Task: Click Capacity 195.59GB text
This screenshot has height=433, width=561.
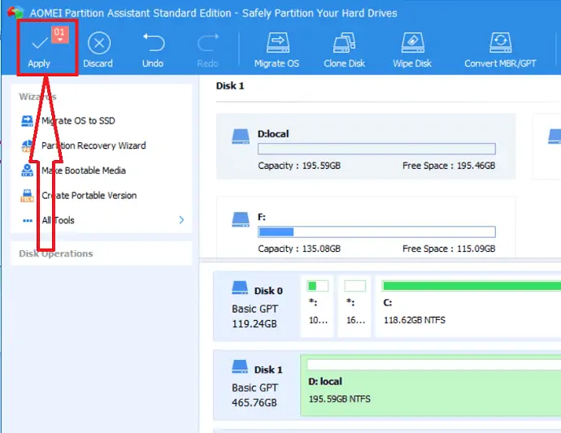Action: pos(299,166)
